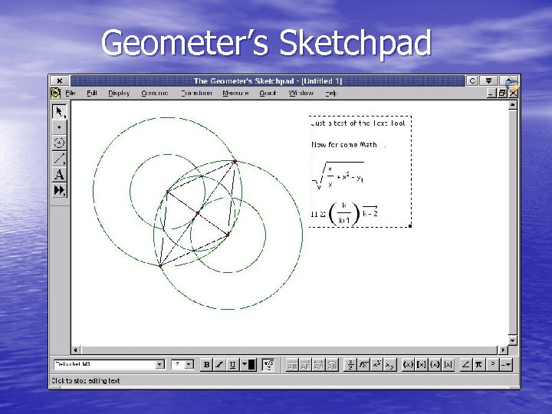Click the text "Now for some Math"

344,145
